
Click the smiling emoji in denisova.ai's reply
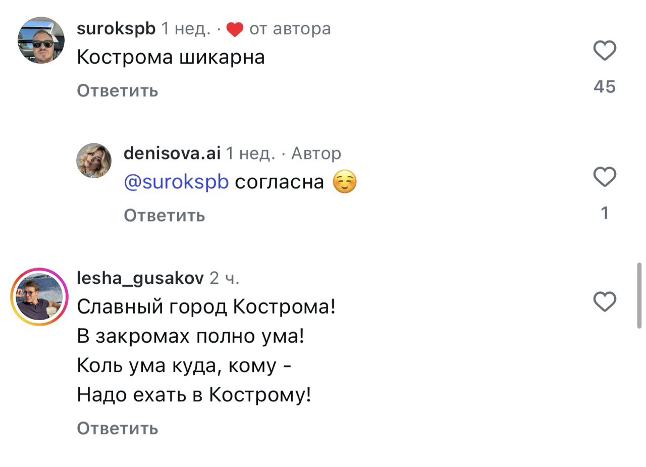345,182
